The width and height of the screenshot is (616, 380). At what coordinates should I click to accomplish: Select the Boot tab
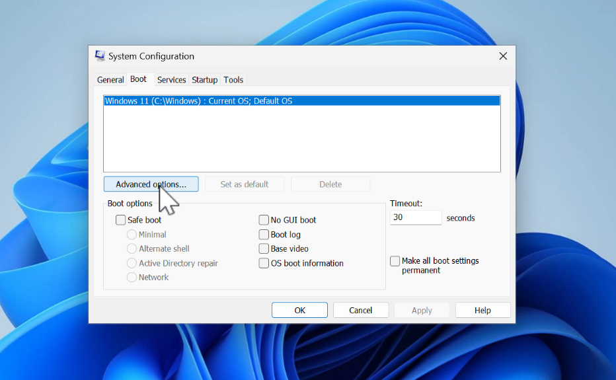[138, 79]
